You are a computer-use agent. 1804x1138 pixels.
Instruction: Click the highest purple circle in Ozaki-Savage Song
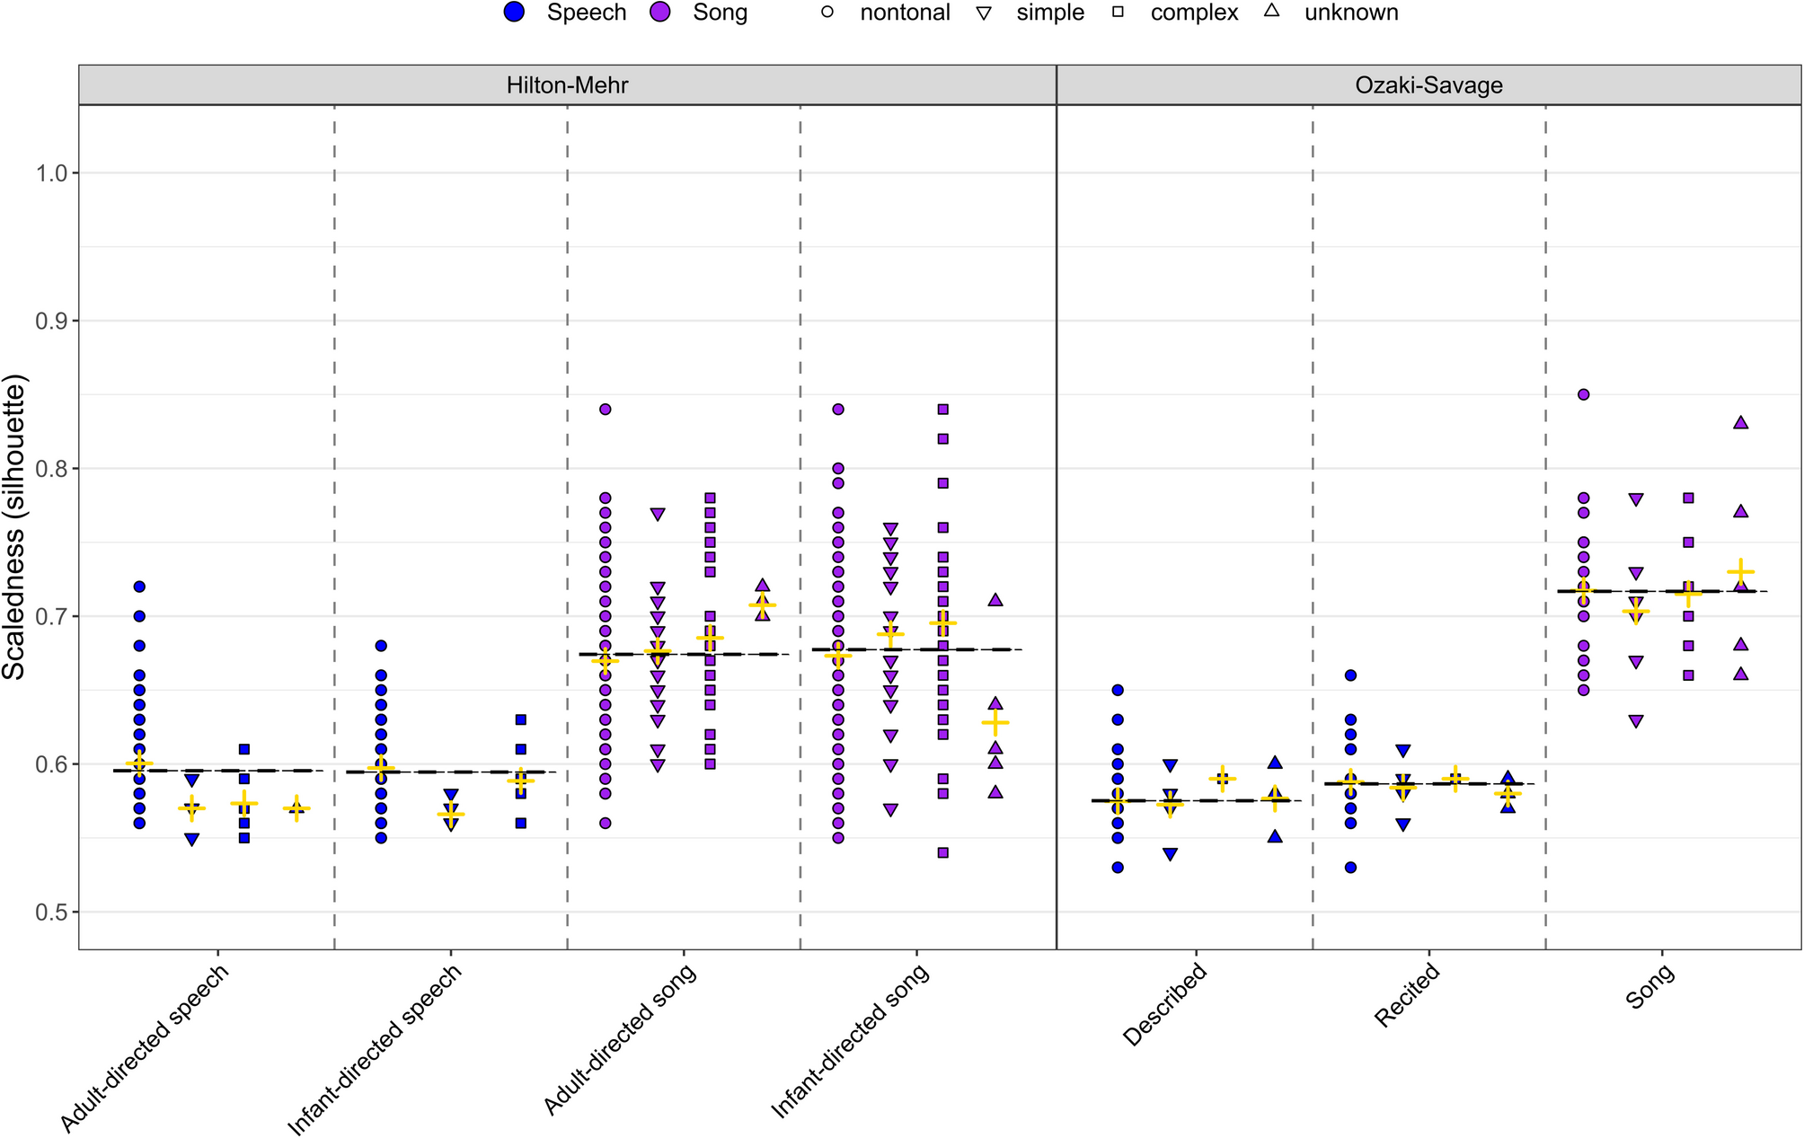1584,394
